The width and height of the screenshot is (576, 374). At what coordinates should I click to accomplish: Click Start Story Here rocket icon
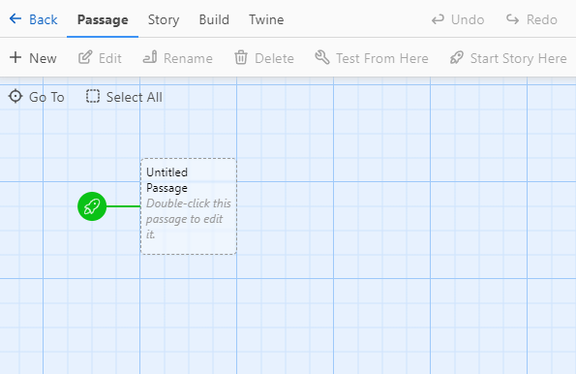click(457, 58)
